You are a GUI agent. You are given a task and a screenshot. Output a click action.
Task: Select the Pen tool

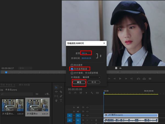tap(61, 96)
